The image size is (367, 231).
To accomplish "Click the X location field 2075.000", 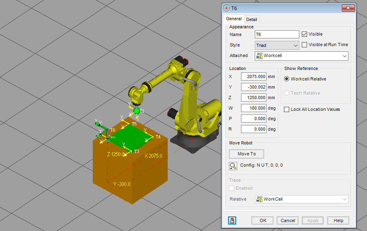I will [x=254, y=76].
